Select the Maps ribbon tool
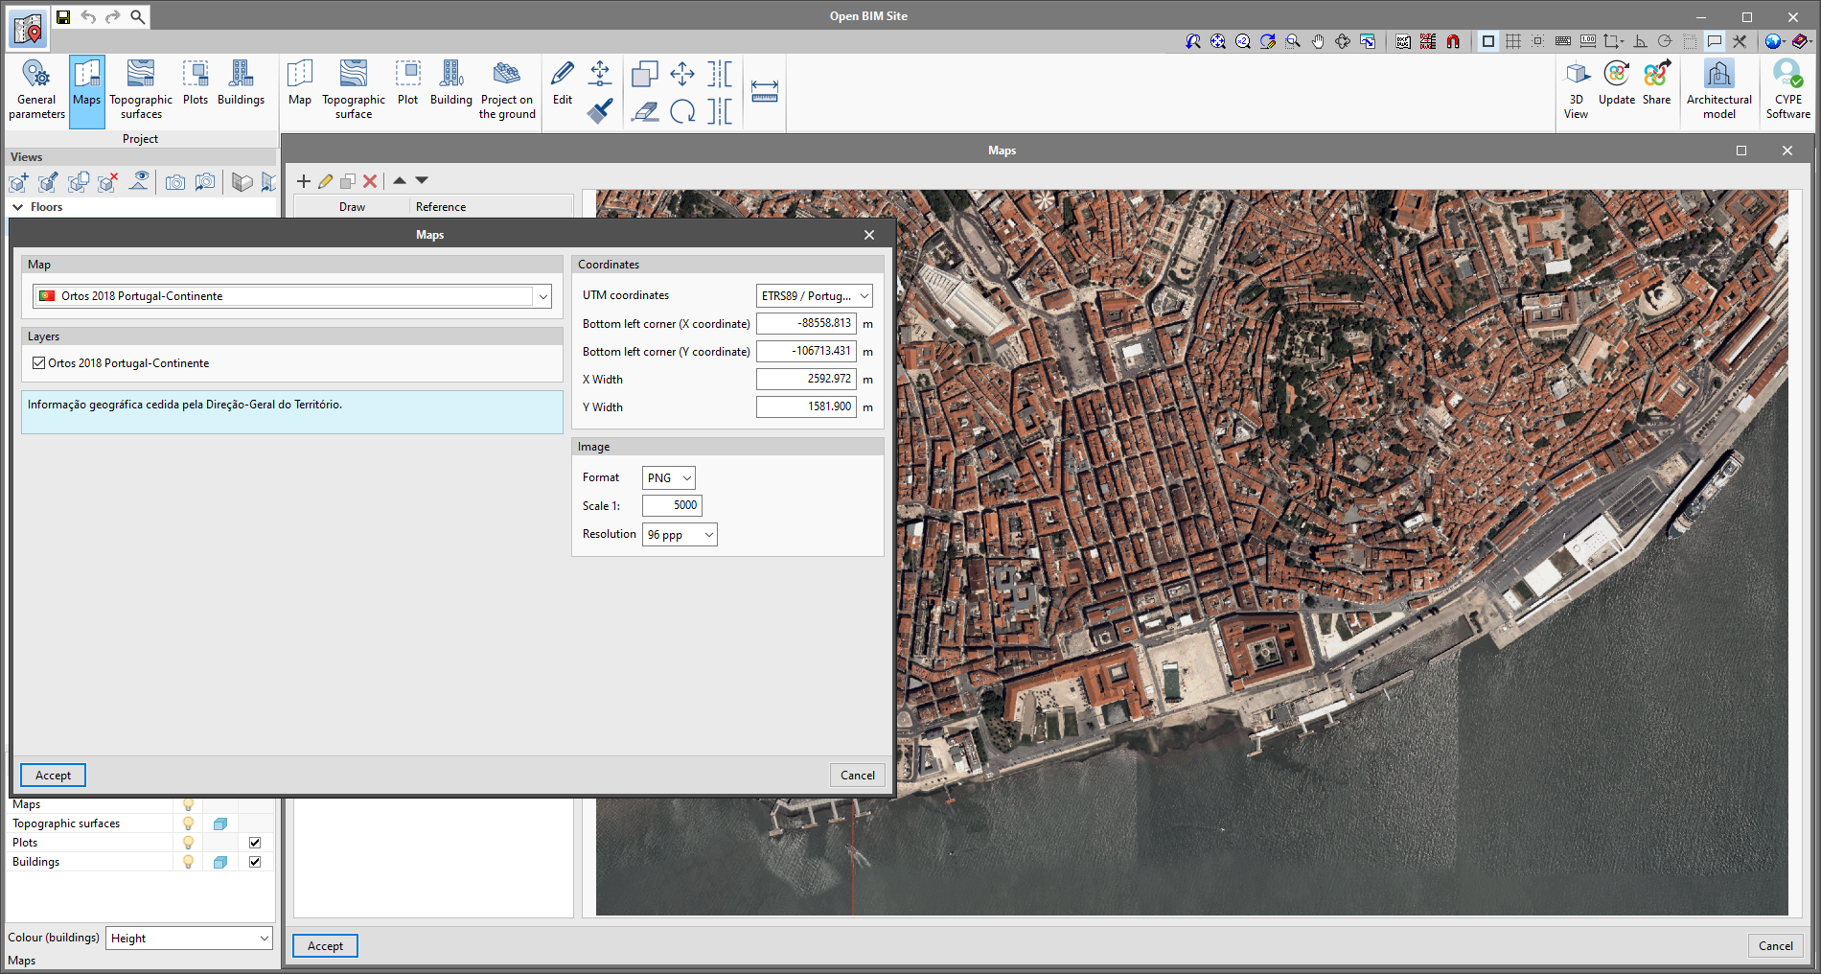This screenshot has height=974, width=1821. tap(86, 90)
